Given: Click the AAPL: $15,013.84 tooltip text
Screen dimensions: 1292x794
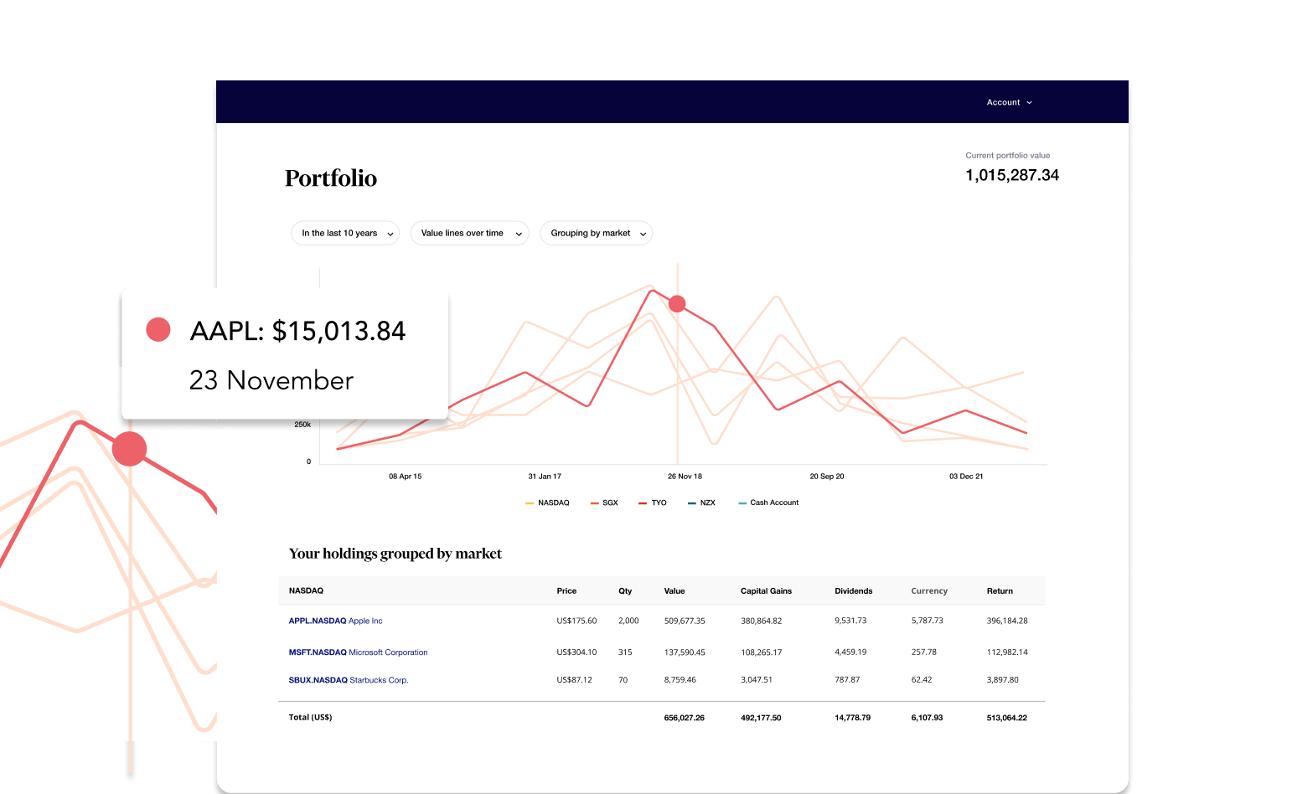Looking at the screenshot, I should click(x=297, y=331).
